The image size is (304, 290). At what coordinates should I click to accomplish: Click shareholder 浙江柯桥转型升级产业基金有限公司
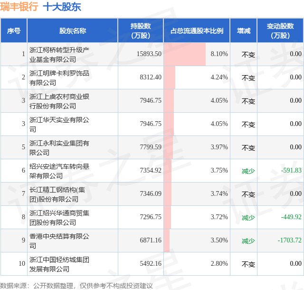pos(59,55)
